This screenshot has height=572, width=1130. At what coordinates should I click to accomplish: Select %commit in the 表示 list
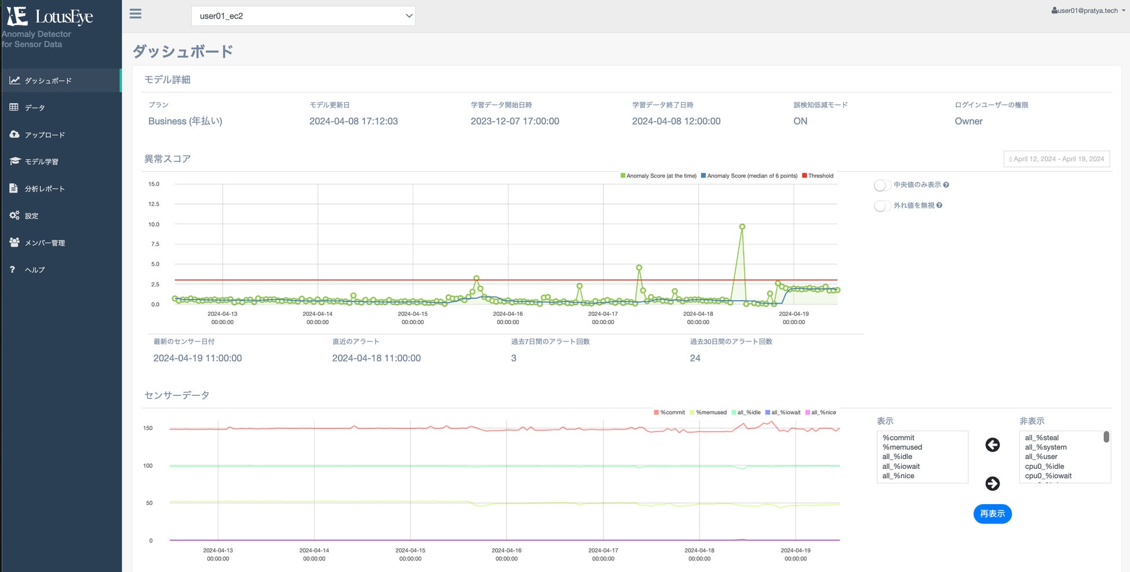click(922, 438)
